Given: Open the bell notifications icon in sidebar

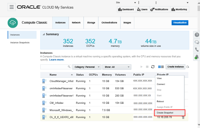Looking at the screenshot, I should tap(197, 57).
